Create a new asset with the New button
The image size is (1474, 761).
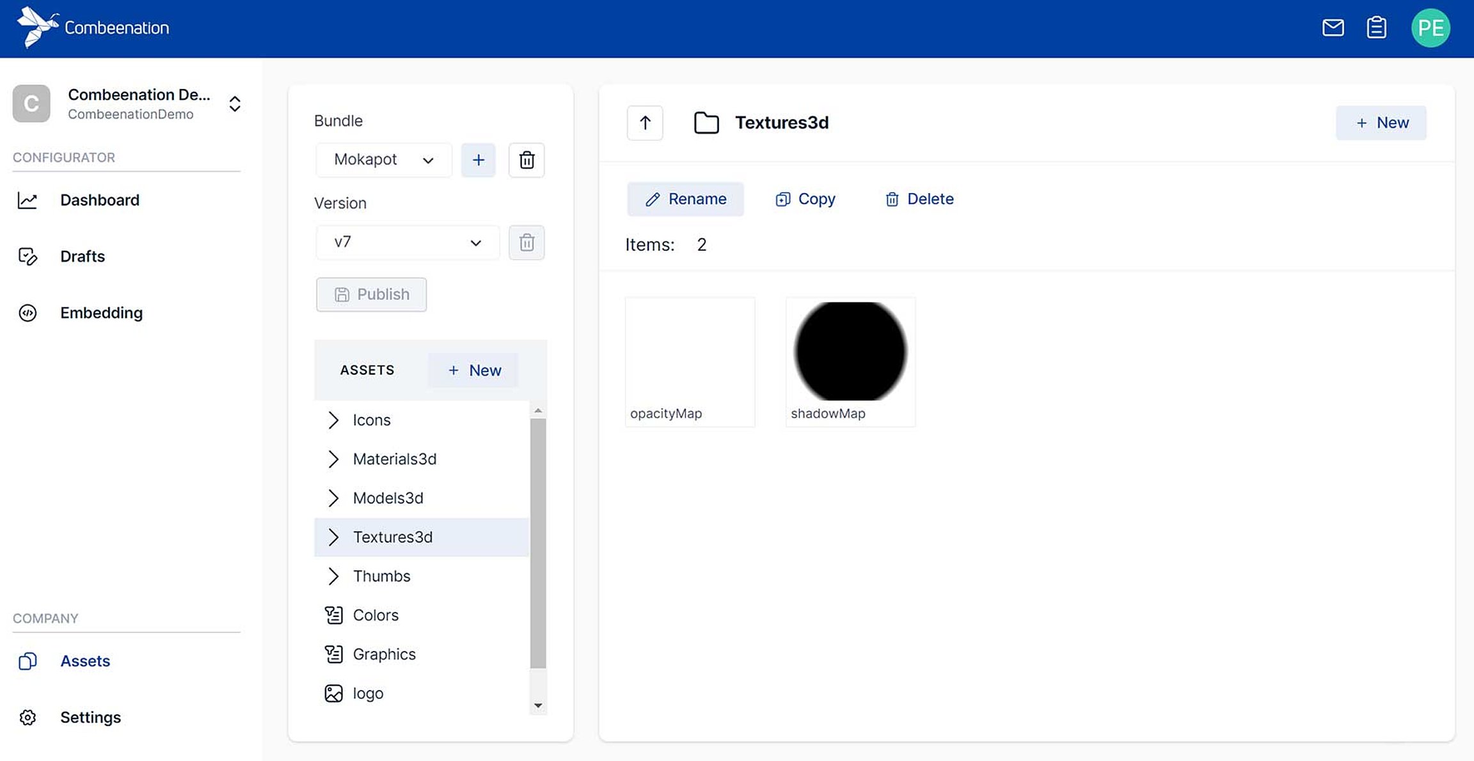[473, 370]
